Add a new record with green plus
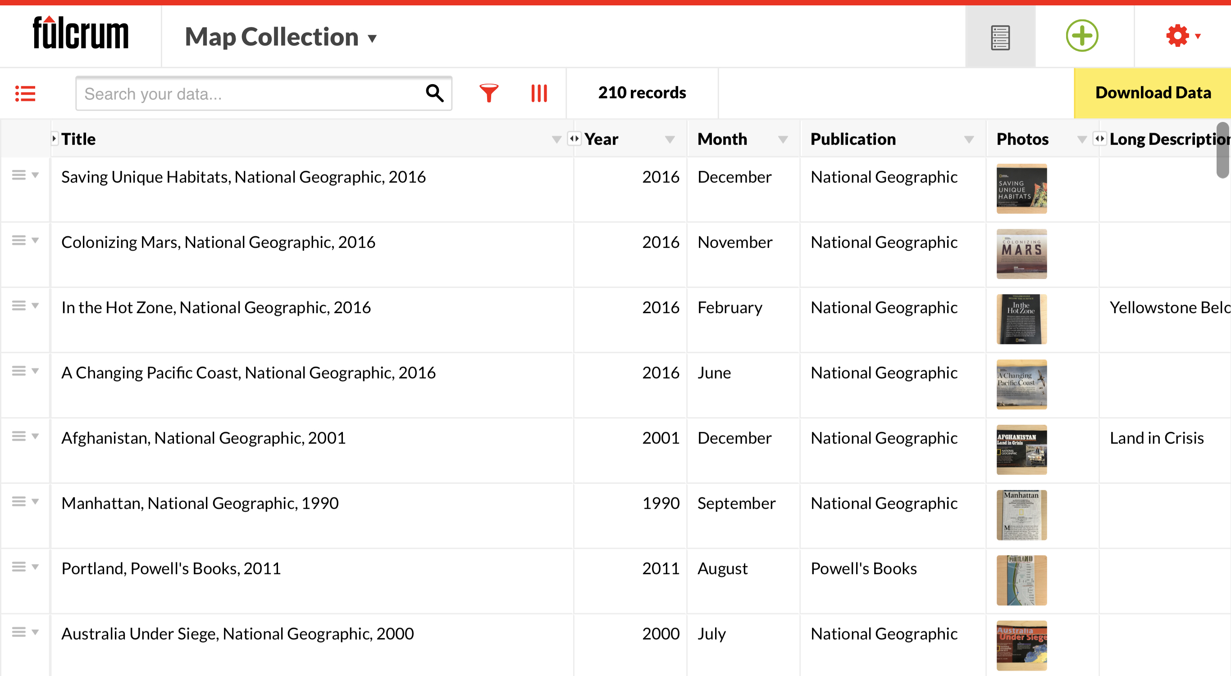The width and height of the screenshot is (1231, 676). pyautogui.click(x=1082, y=36)
